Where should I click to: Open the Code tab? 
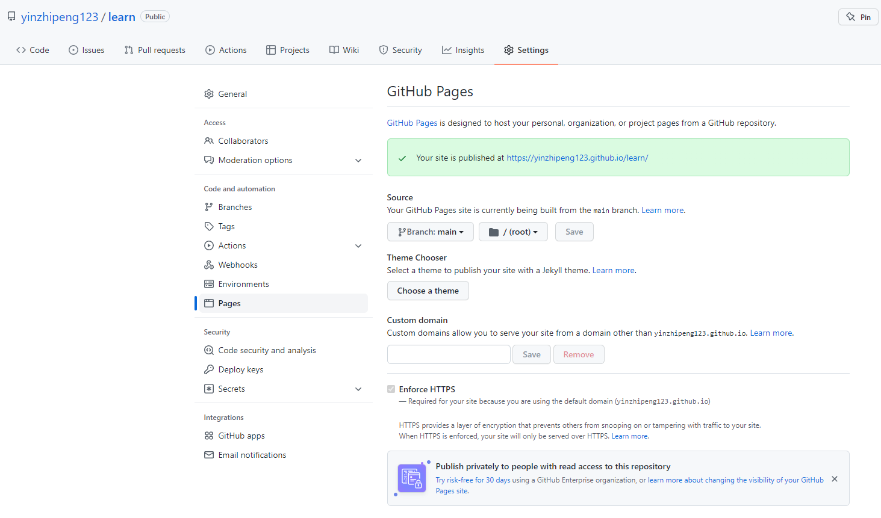pyautogui.click(x=33, y=50)
